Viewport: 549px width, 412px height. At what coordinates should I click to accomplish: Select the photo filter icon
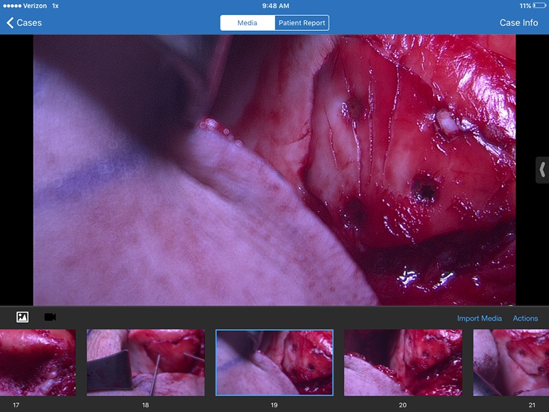pos(23,317)
